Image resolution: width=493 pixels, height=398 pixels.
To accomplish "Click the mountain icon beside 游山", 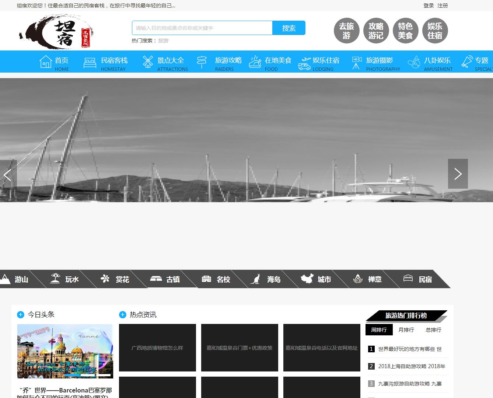I will coord(5,279).
